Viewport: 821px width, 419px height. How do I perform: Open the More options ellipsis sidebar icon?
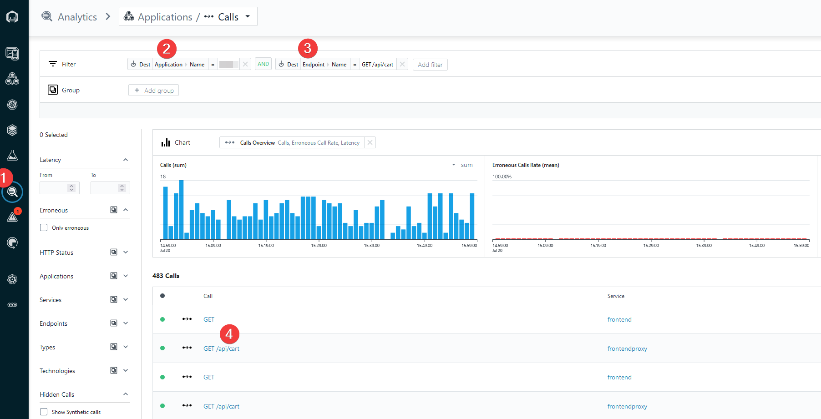coord(12,304)
